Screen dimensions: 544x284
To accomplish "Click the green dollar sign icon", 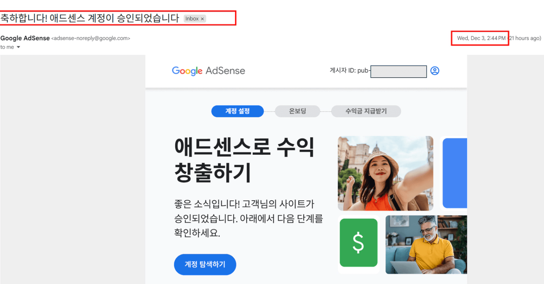I will [x=358, y=242].
